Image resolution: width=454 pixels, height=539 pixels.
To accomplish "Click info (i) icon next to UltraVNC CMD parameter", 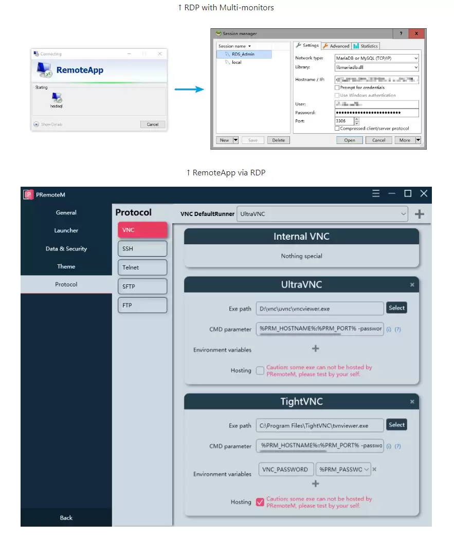I will point(389,329).
